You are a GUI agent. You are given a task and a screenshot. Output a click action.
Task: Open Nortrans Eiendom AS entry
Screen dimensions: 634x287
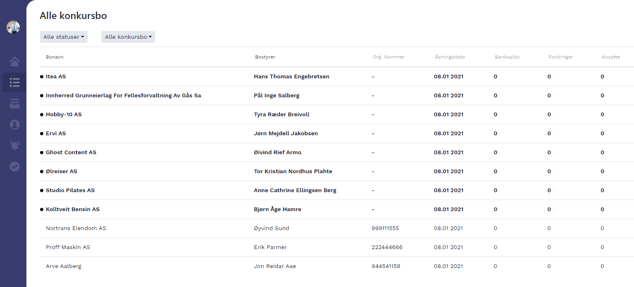76,228
